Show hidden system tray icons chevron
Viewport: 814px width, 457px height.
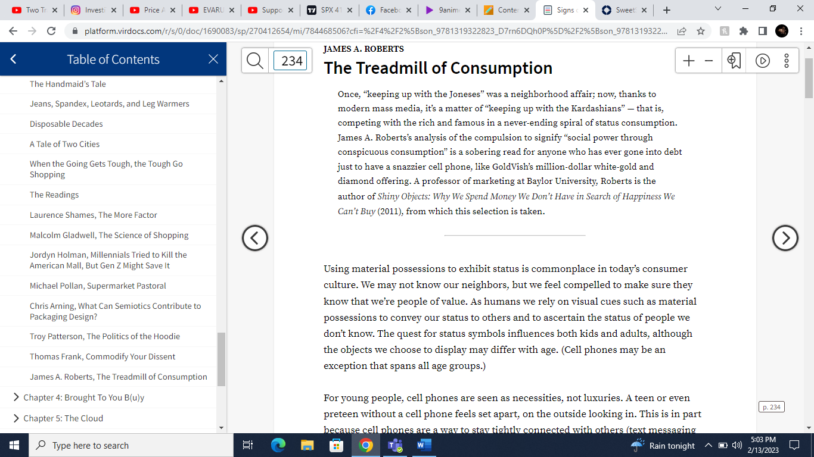tap(709, 445)
